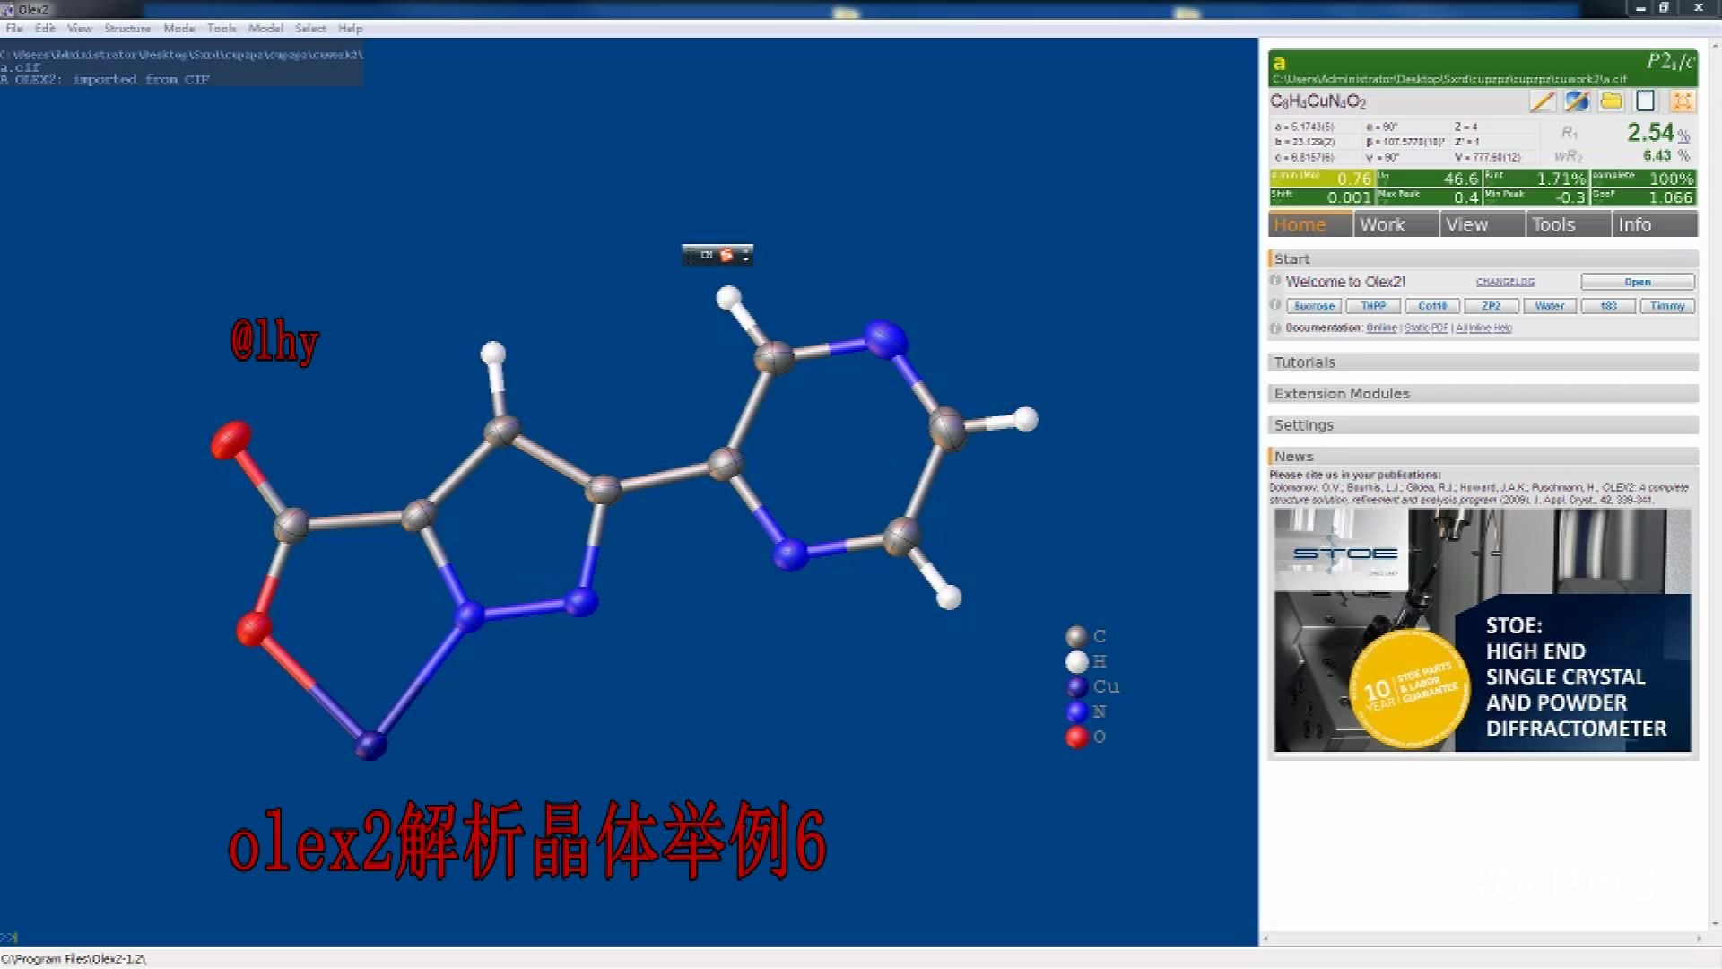Viewport: 1722px width, 969px height.
Task: Switch to the Tools tab
Action: (x=1552, y=223)
